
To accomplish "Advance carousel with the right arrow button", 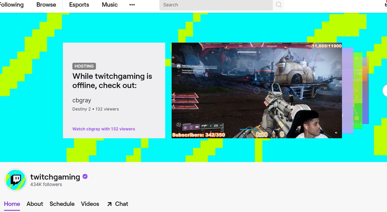I will (x=385, y=90).
